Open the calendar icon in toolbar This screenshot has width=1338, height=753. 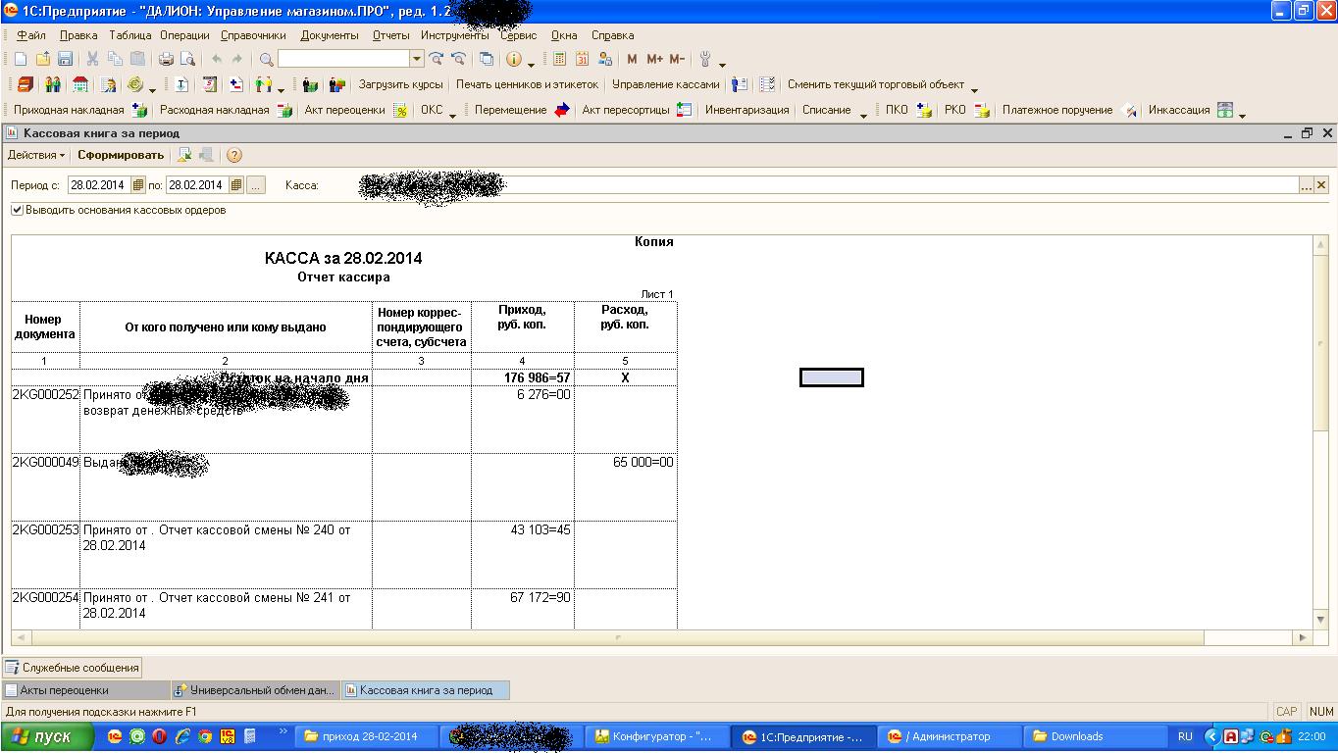click(x=582, y=59)
